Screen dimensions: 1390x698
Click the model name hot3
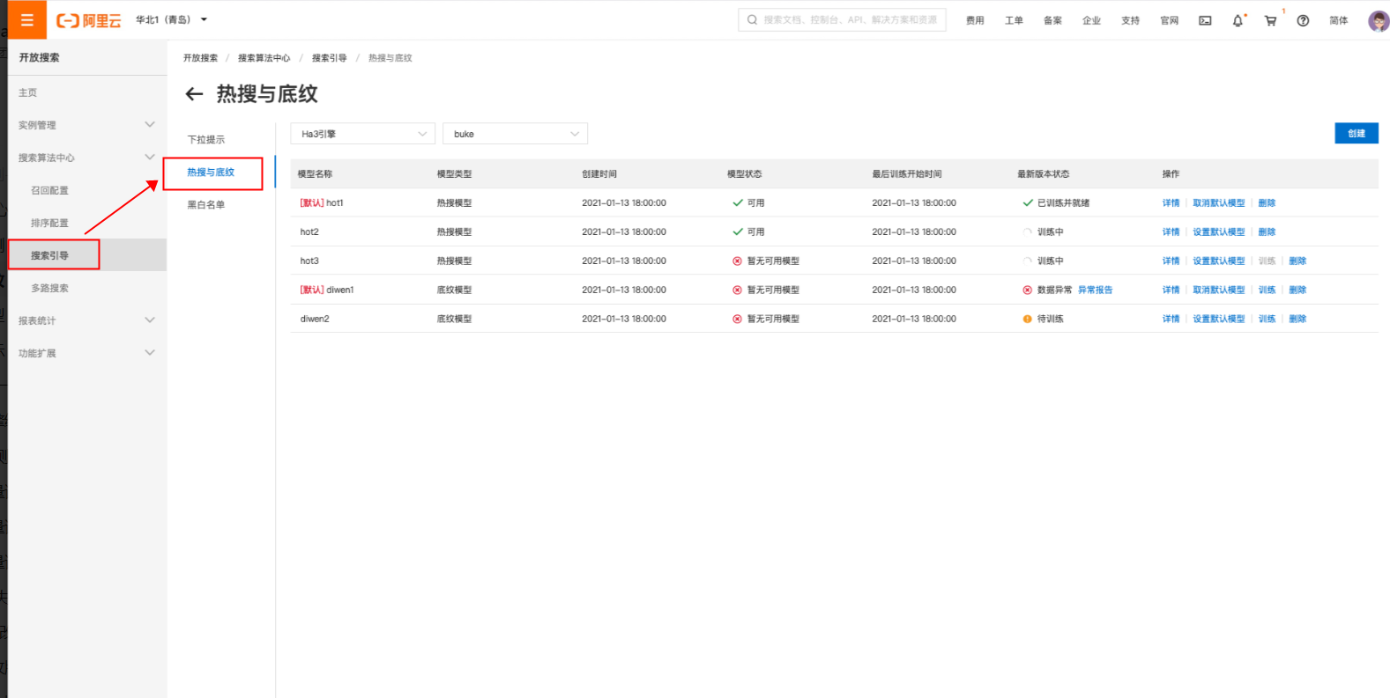[x=309, y=261]
